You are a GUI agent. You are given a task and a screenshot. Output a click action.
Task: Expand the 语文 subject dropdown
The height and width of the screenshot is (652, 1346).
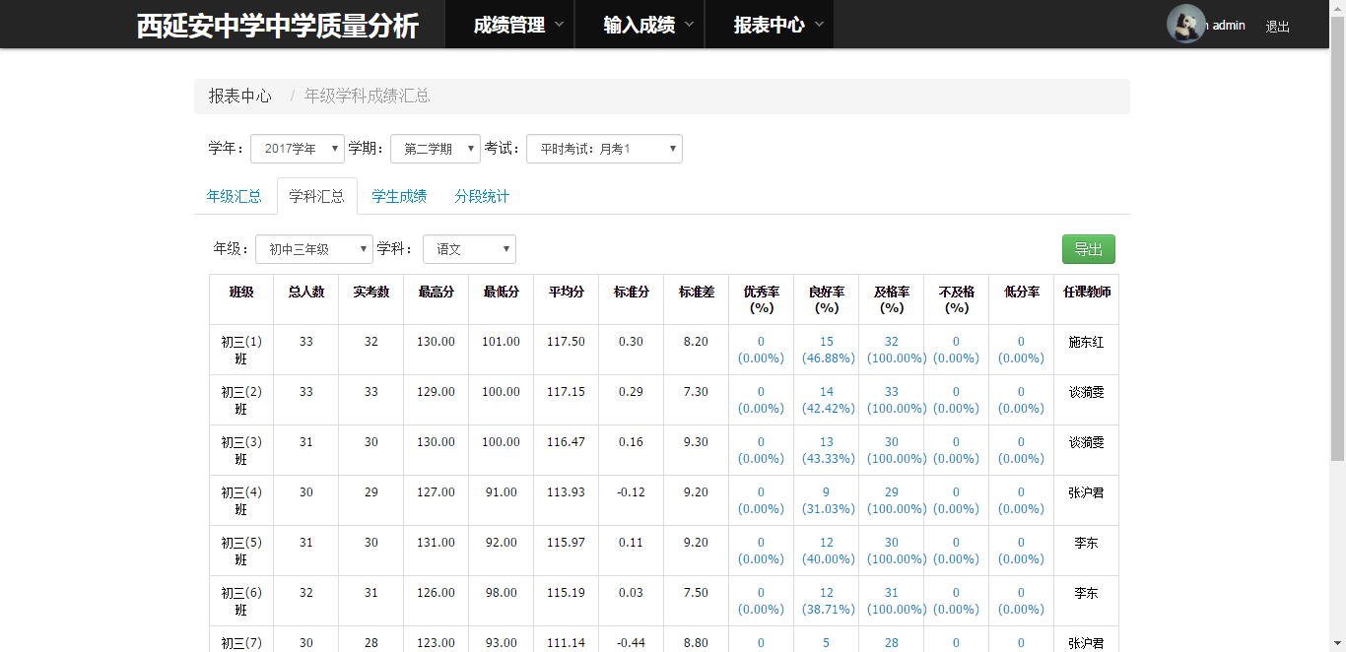469,249
